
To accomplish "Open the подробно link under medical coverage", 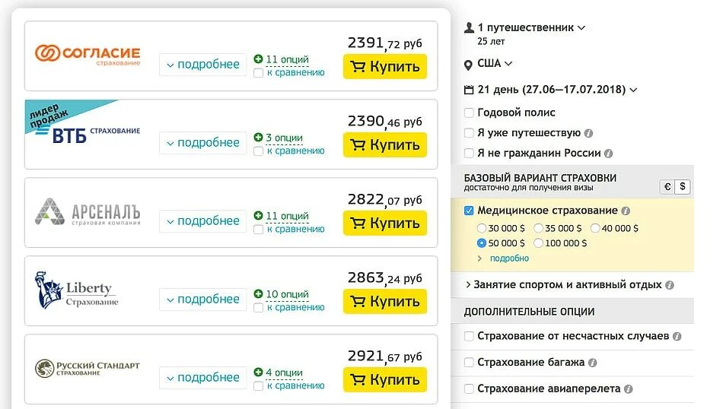I will 509,258.
